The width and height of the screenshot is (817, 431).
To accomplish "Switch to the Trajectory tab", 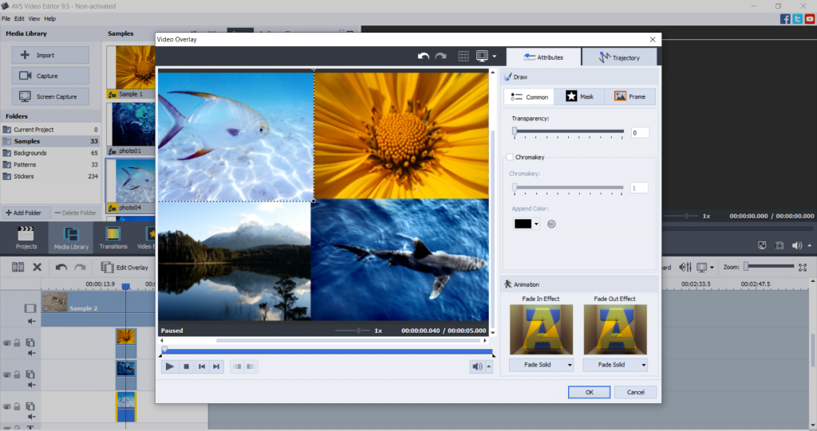I will tap(619, 57).
